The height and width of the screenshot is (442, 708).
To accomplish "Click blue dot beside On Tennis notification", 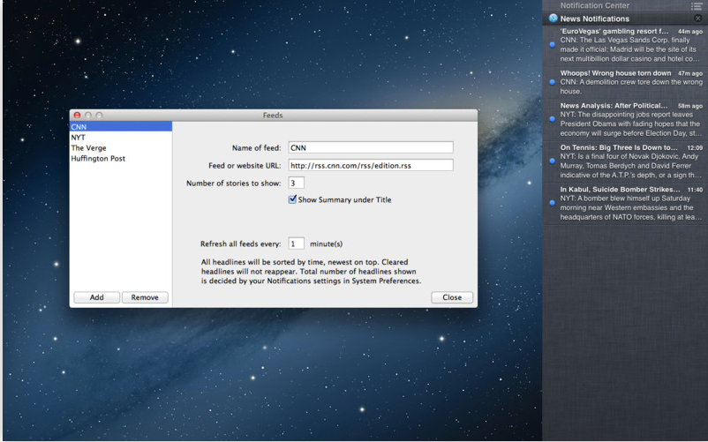I will pyautogui.click(x=553, y=161).
